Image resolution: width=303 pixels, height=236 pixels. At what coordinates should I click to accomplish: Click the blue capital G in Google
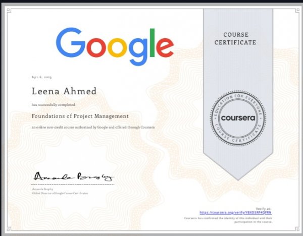tap(72, 43)
